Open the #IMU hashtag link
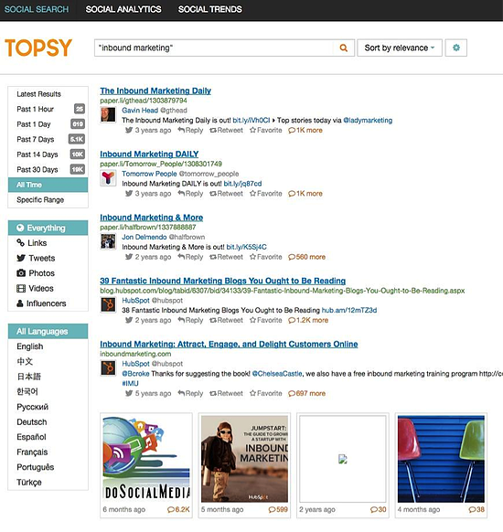The width and height of the screenshot is (503, 532). click(130, 383)
